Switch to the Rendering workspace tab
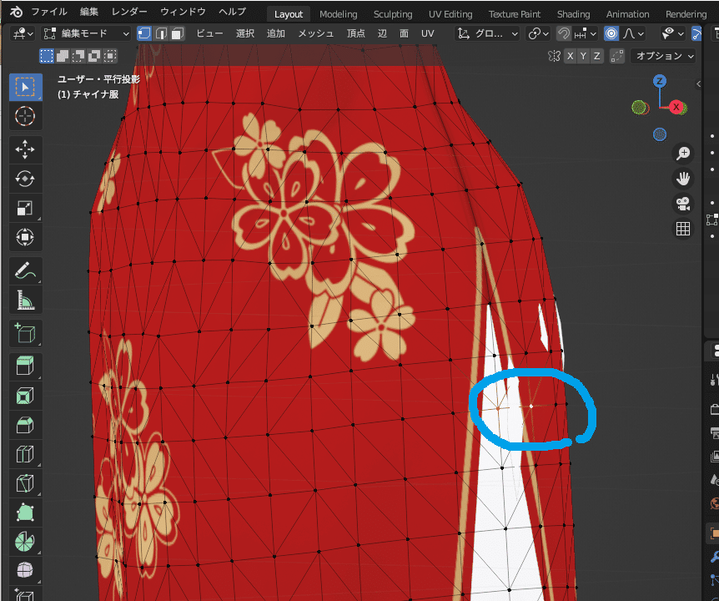The width and height of the screenshot is (719, 601). point(686,14)
